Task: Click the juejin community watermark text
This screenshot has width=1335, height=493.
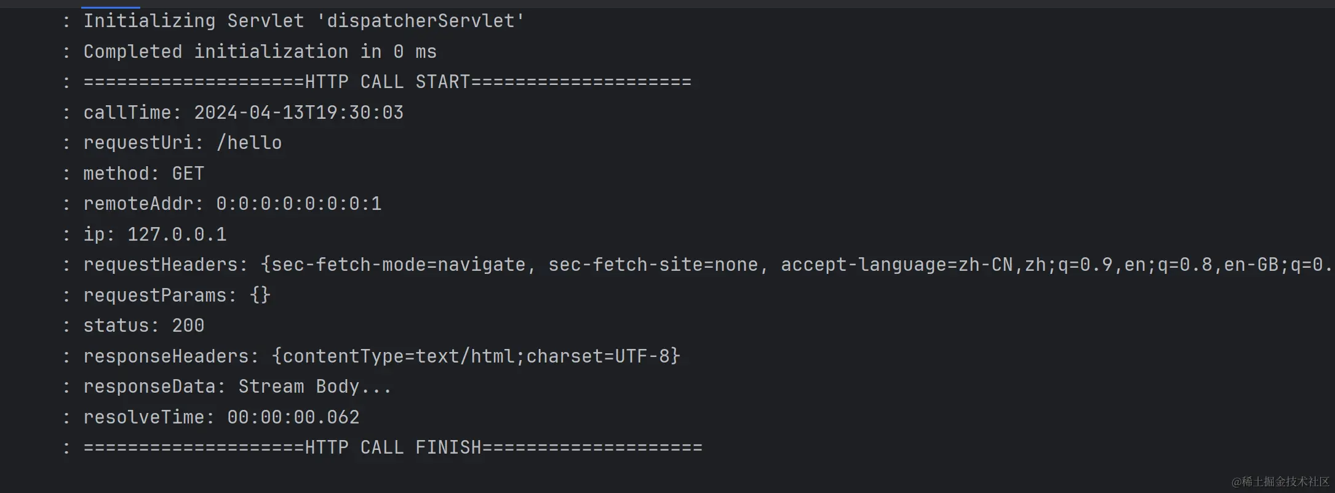Action: point(1280,481)
